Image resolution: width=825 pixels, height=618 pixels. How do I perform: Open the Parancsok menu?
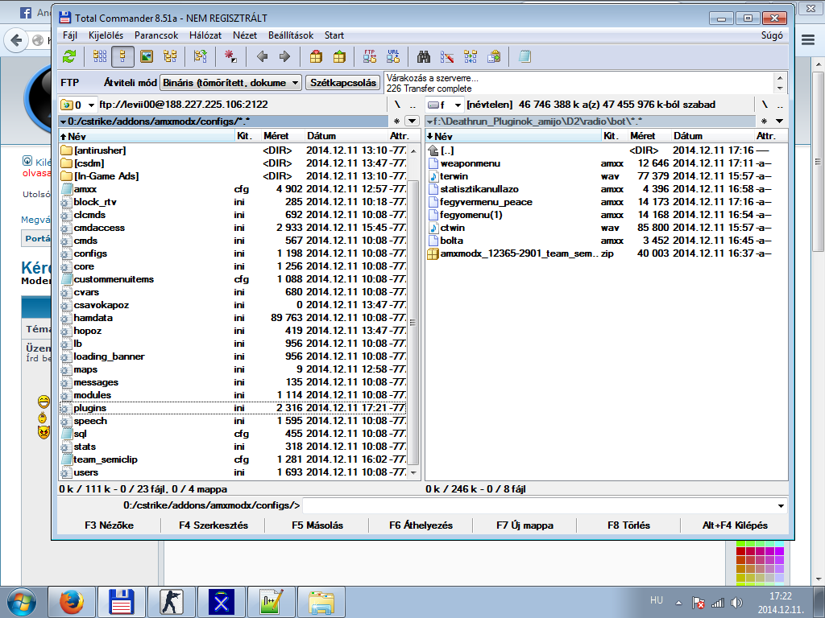click(156, 35)
